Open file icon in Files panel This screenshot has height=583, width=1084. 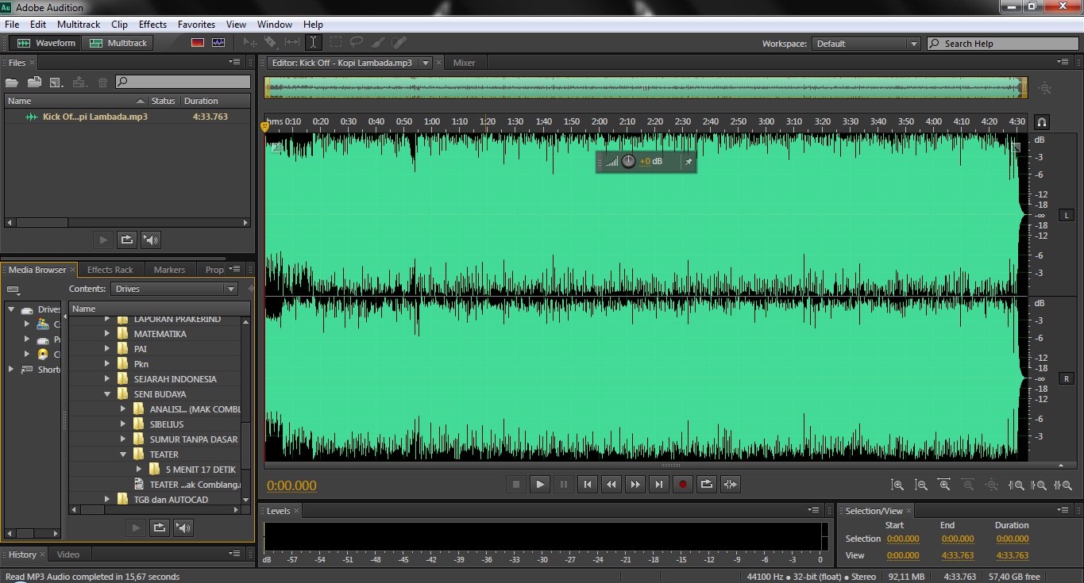[x=12, y=82]
